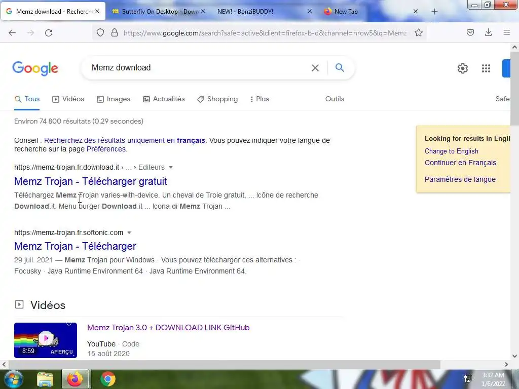The height and width of the screenshot is (389, 519).
Task: Close the New Tab tab
Action: 416,11
